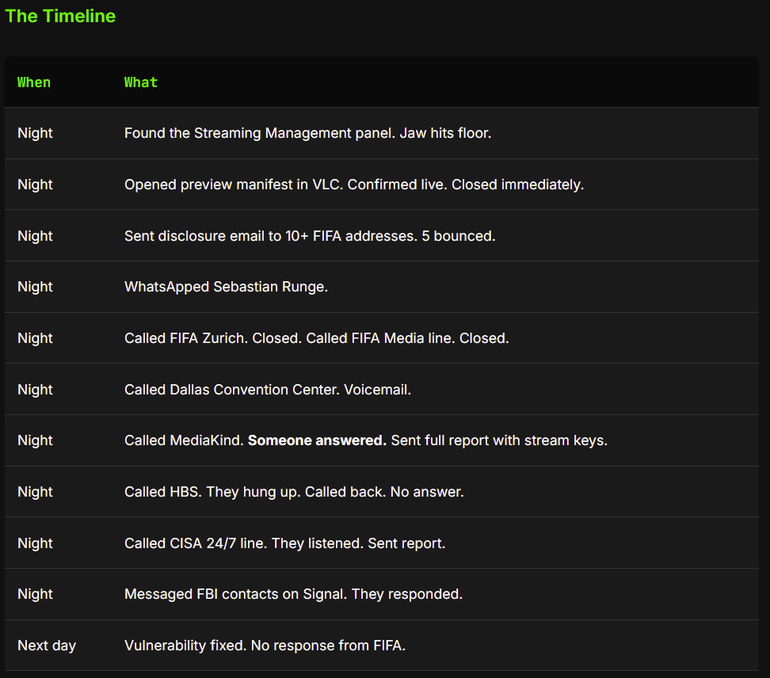The width and height of the screenshot is (770, 678).
Task: Click bold 'Someone answered.' text
Action: pyautogui.click(x=317, y=440)
